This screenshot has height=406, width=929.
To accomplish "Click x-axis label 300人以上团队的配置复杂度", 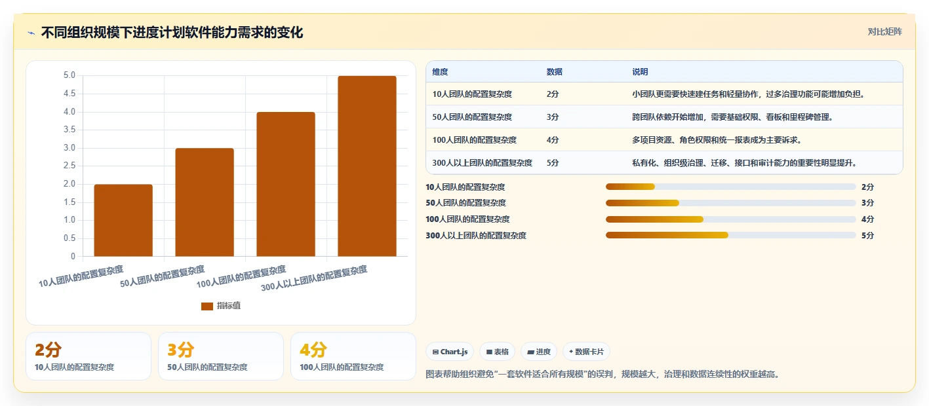I will (315, 278).
